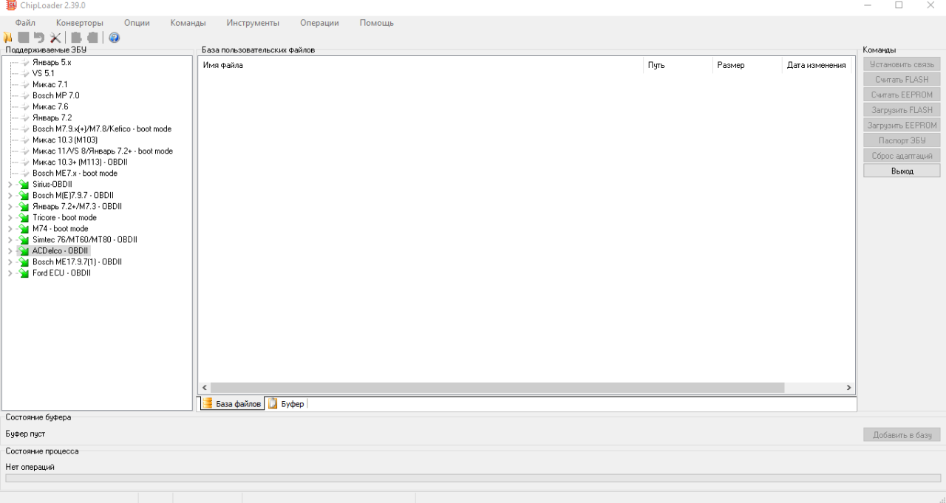Viewport: 946px width, 503px height.
Task: Click the undo arrow toolbar icon
Action: (39, 38)
